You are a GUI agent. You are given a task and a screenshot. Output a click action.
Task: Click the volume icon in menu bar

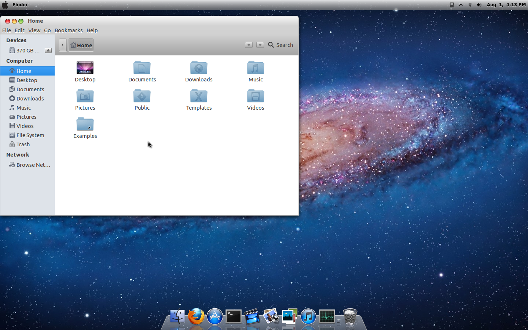pos(479,5)
